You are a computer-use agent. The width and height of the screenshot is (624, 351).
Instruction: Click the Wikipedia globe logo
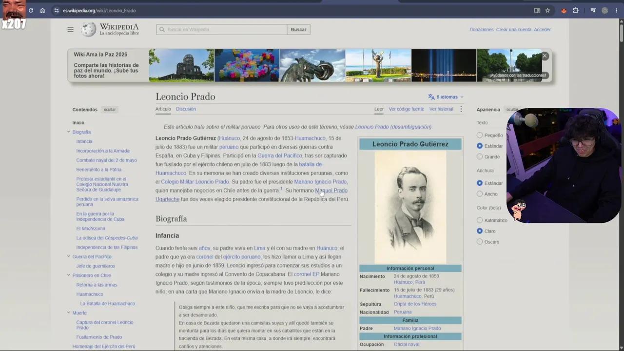click(88, 30)
